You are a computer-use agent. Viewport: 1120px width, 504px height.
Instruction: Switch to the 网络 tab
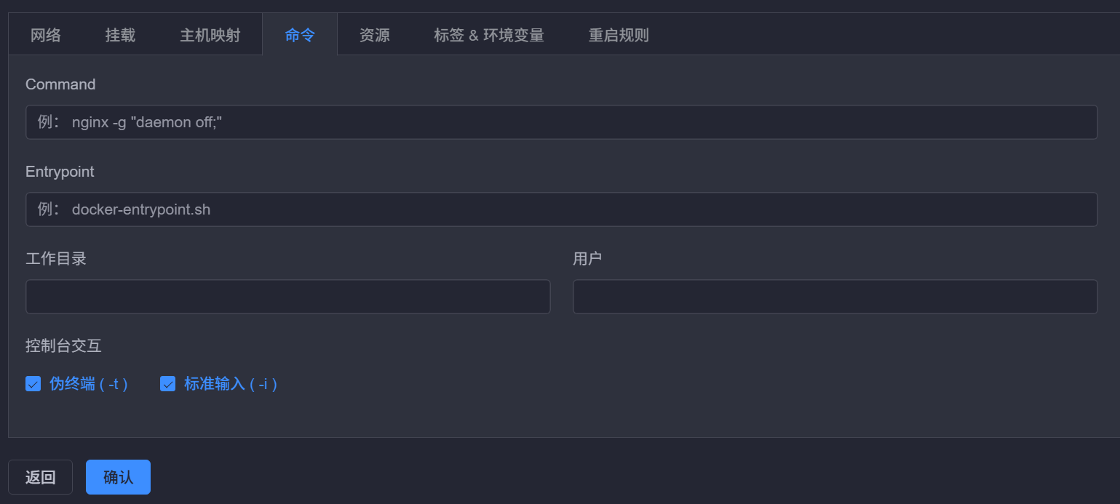pyautogui.click(x=46, y=35)
